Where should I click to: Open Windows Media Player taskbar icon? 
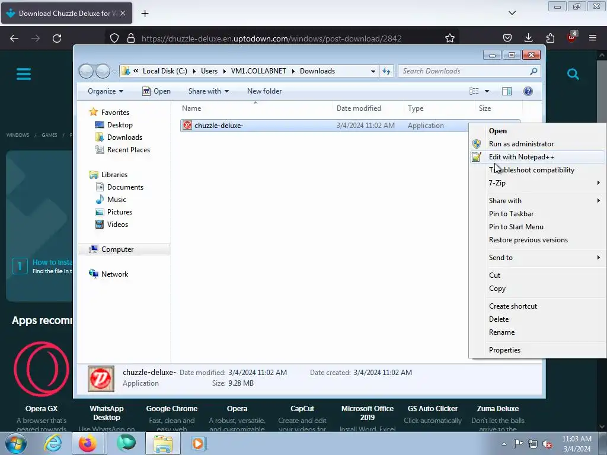pos(199,443)
